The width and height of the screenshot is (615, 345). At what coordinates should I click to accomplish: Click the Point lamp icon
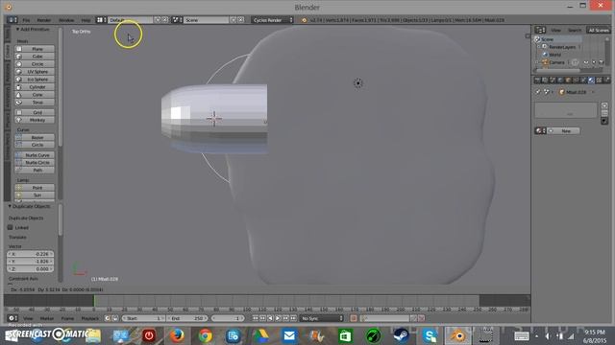[18, 188]
